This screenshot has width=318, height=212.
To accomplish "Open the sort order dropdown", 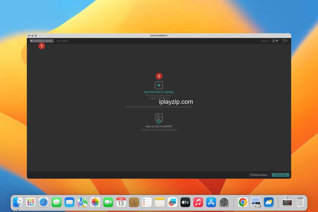I will [x=275, y=41].
